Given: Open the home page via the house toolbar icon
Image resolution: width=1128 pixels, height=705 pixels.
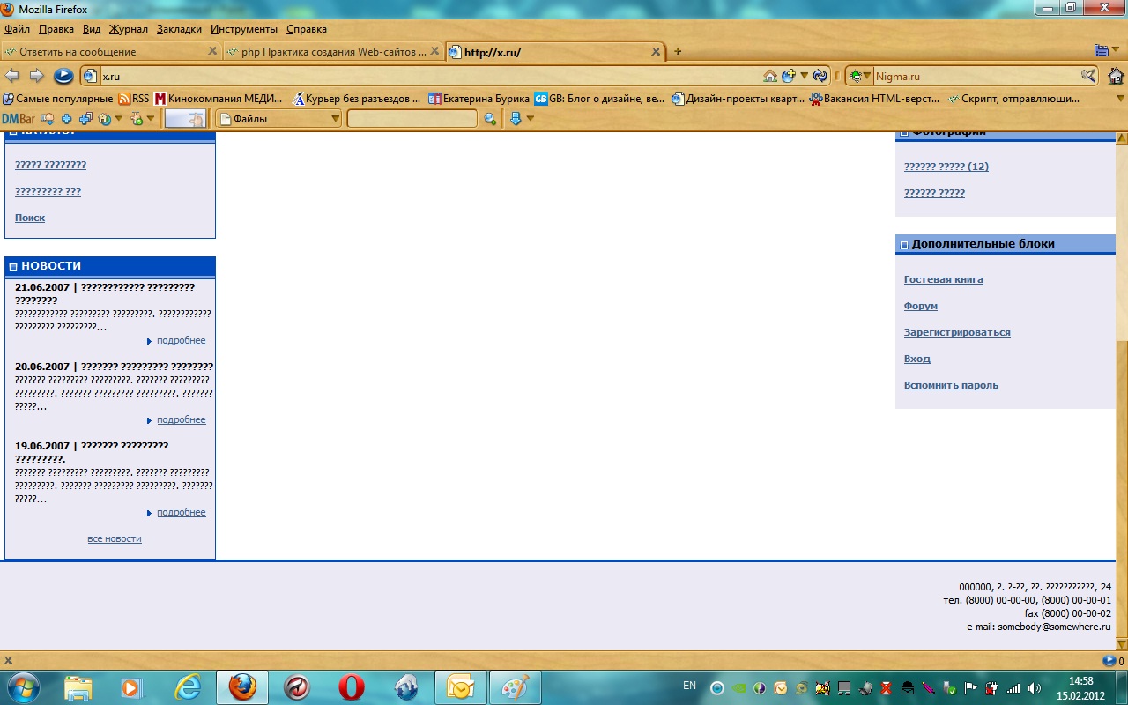Looking at the screenshot, I should click(x=1115, y=76).
